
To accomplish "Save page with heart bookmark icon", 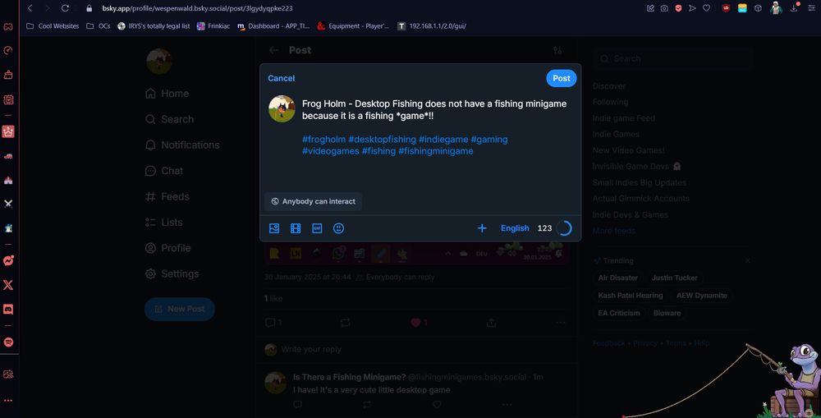I will (x=706, y=8).
